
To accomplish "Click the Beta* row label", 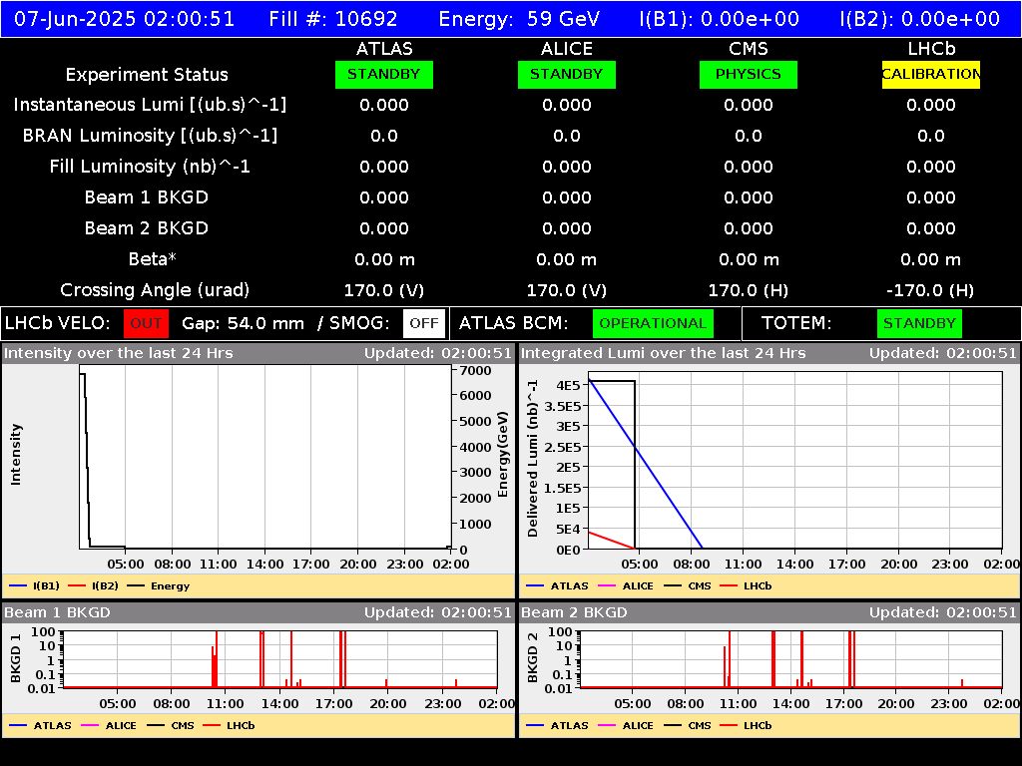I will coord(152,259).
